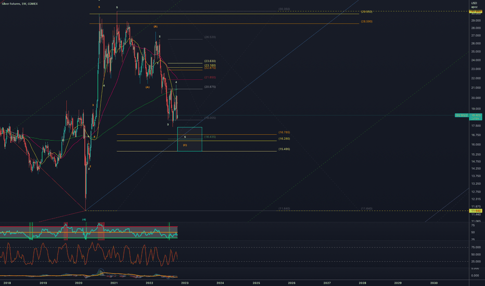This screenshot has width=485, height=286.
Task: Click 16.750 on the price axis
Action: pos(476,135)
